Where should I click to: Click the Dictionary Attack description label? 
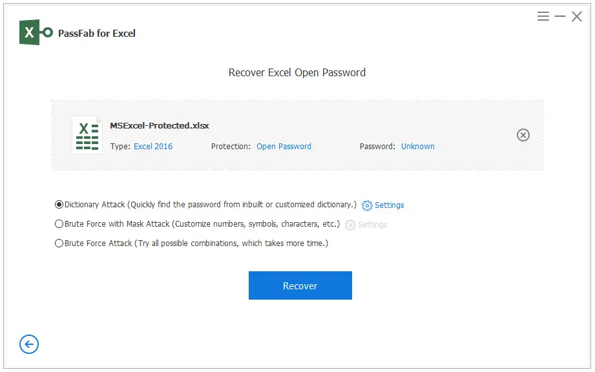point(211,204)
